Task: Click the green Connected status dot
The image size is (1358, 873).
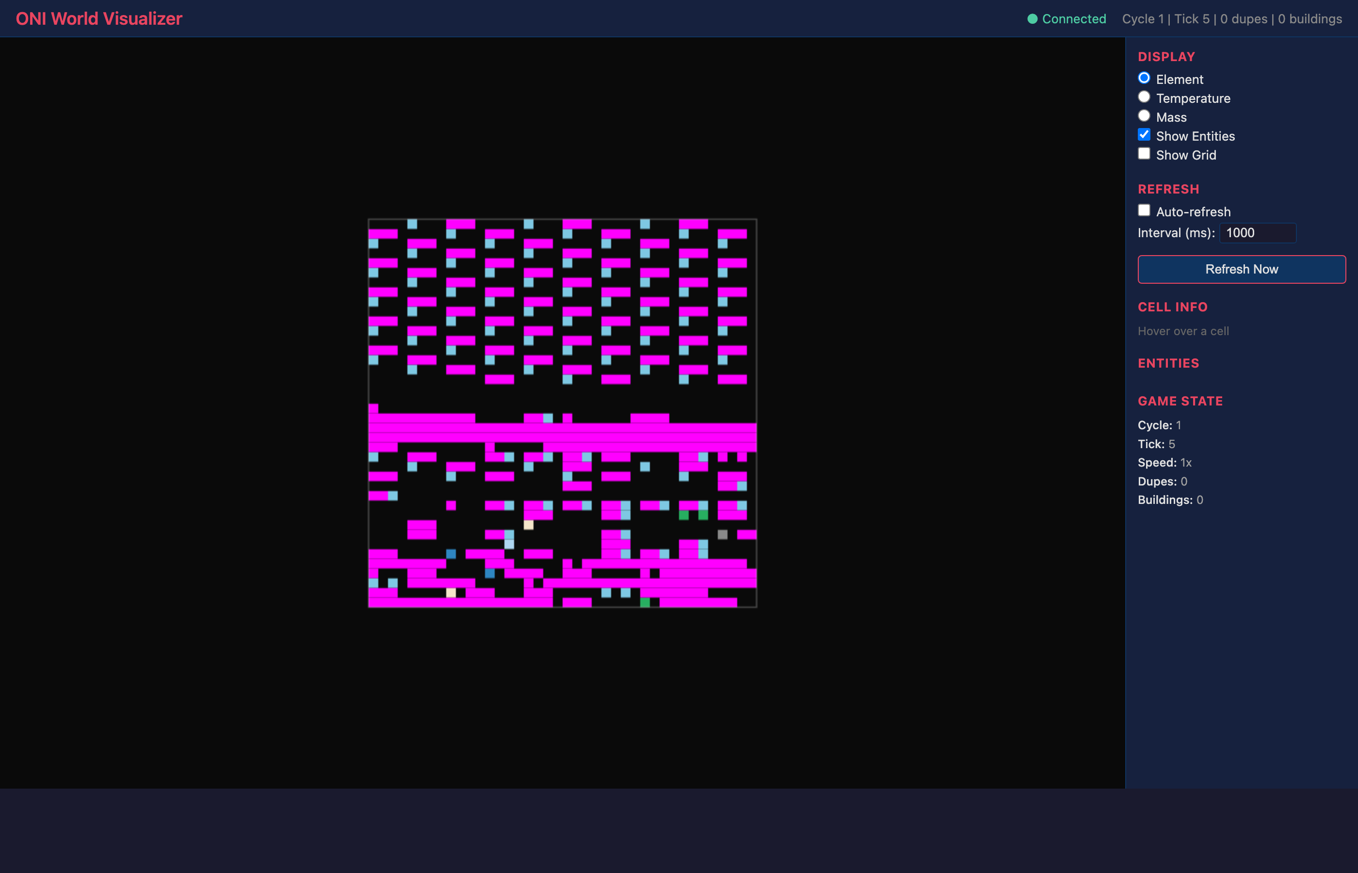Action: [1032, 19]
